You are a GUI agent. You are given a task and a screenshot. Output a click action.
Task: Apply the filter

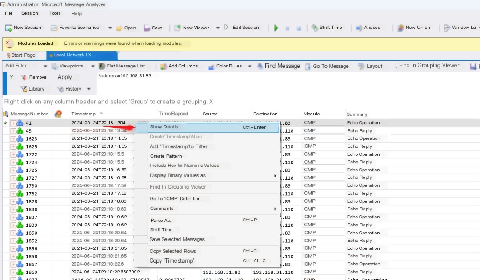coord(64,77)
